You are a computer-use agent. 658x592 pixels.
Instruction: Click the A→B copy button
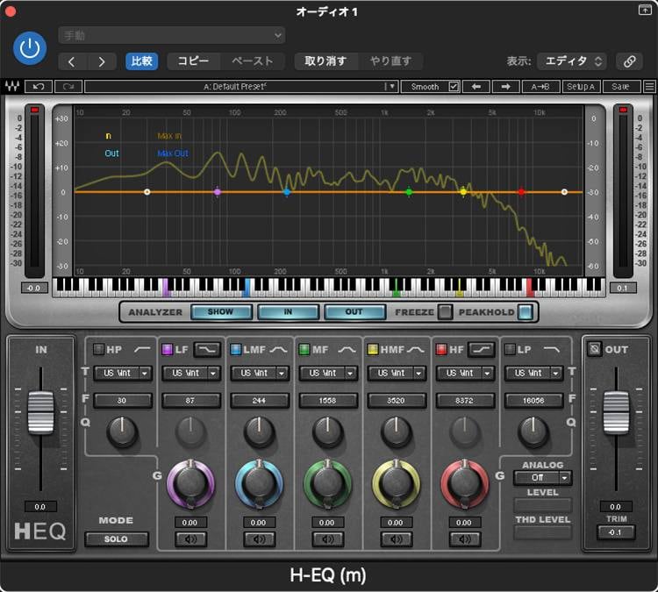[x=540, y=87]
